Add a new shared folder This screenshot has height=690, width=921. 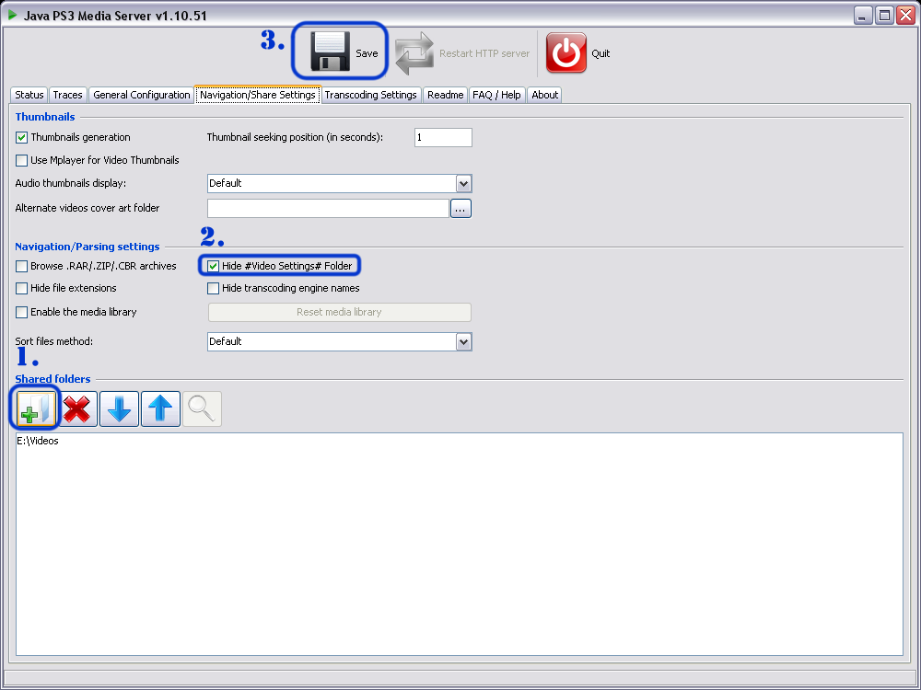click(x=37, y=408)
